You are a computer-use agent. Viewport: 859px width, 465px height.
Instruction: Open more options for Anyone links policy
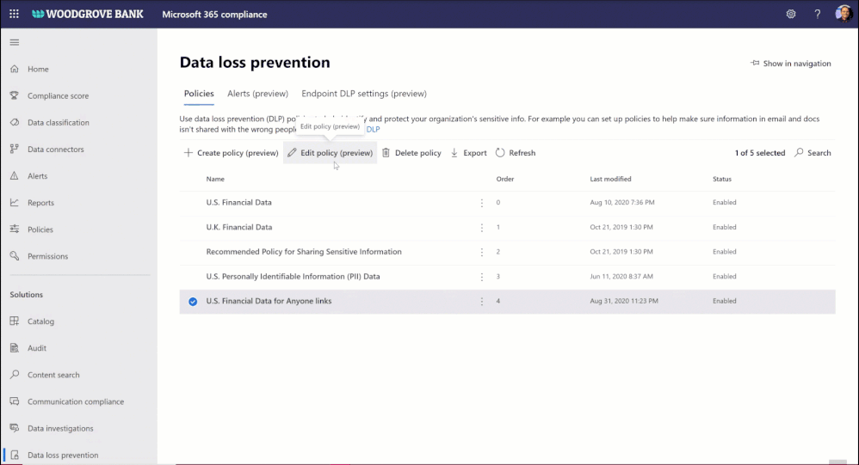point(481,302)
